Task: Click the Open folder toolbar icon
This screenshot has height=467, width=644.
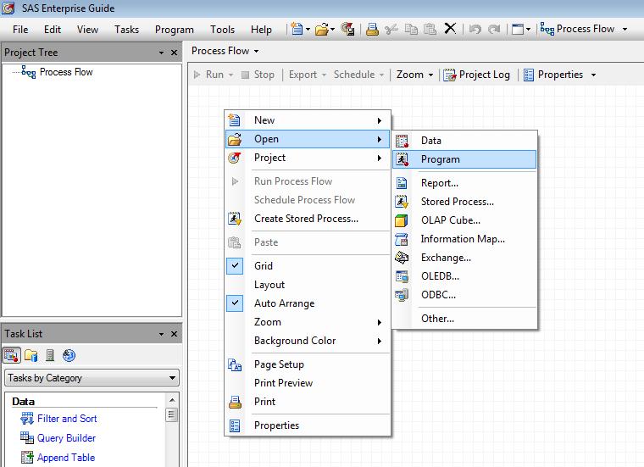Action: click(x=322, y=29)
